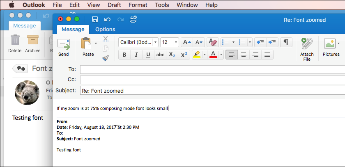Open the Help menu
This screenshot has width=345, height=167.
tap(212, 5)
